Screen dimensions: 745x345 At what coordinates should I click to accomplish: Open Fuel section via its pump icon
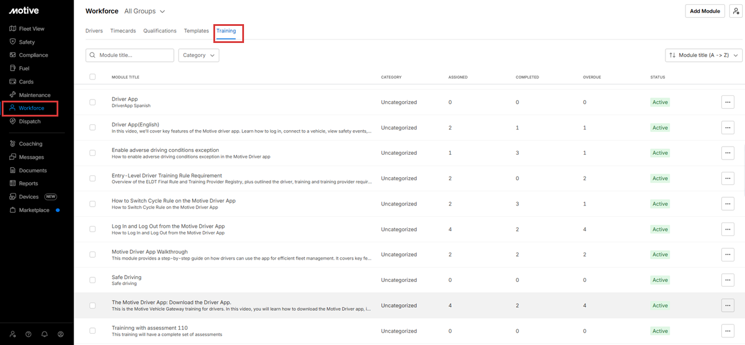pos(13,68)
